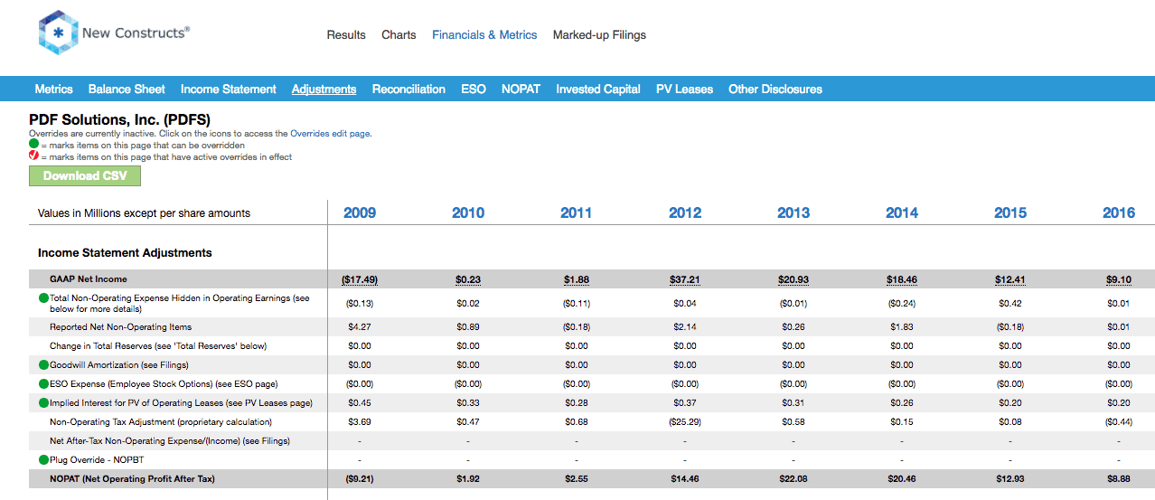Click 2009 Implied Interest value $0.45
1155x500 pixels.
(x=360, y=402)
